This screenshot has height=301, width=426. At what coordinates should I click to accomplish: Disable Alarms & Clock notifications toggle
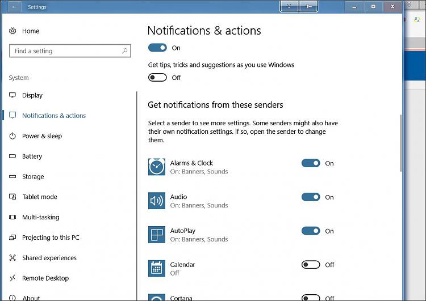[x=311, y=163]
